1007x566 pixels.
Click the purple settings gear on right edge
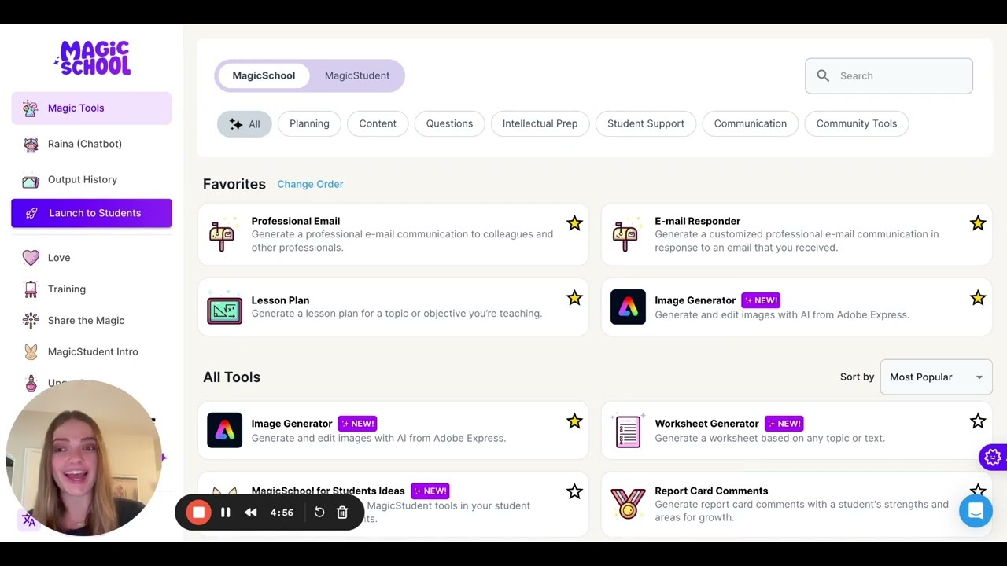pos(993,457)
